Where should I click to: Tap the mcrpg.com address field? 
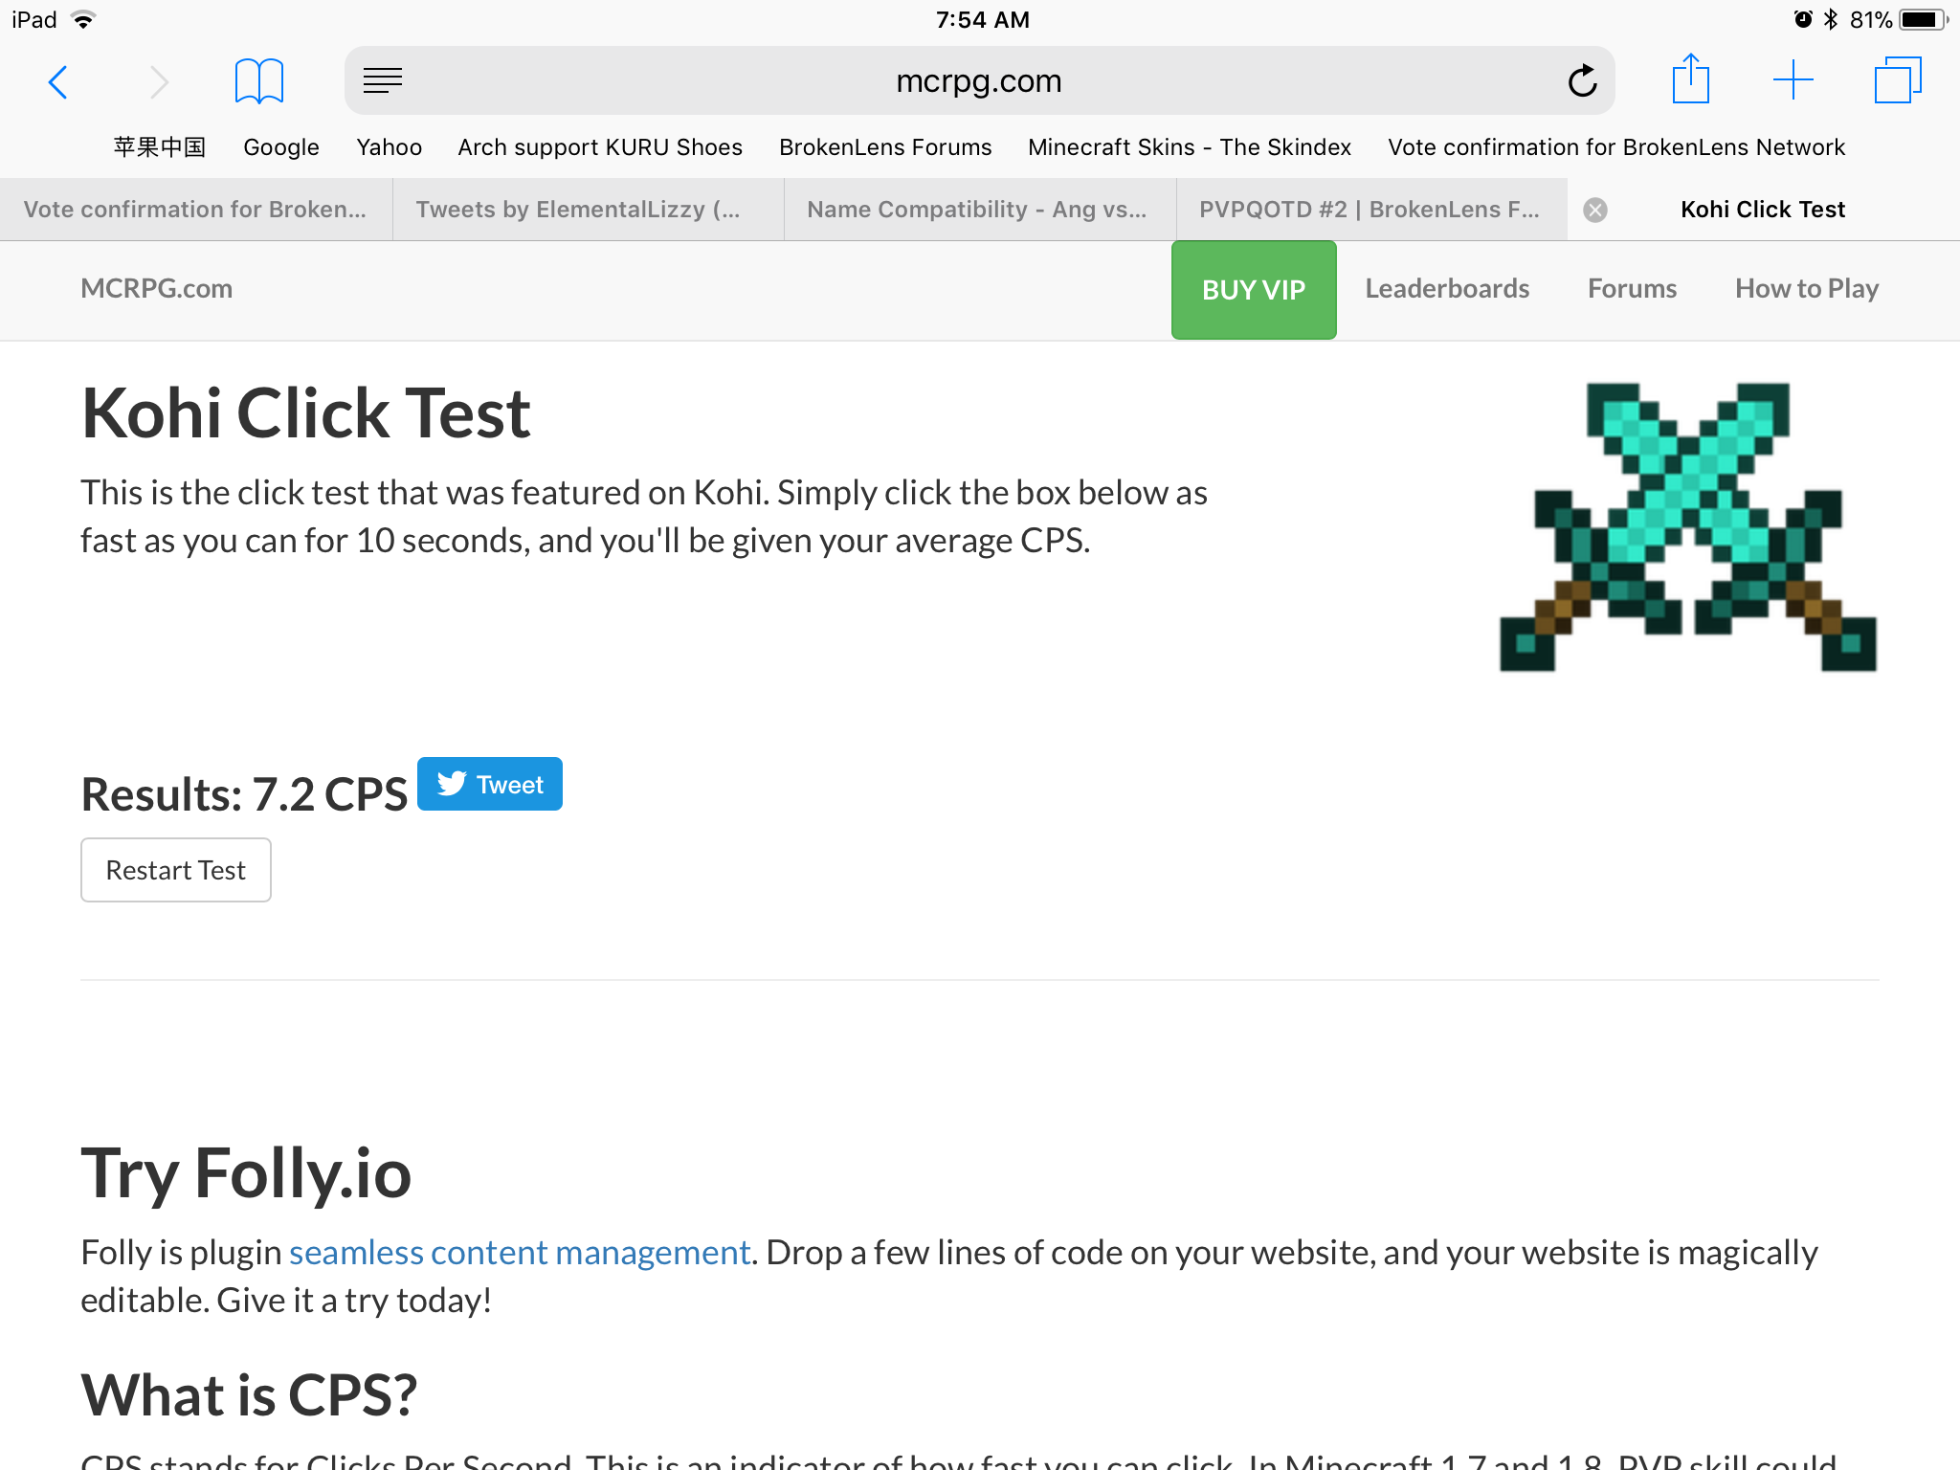tap(979, 81)
